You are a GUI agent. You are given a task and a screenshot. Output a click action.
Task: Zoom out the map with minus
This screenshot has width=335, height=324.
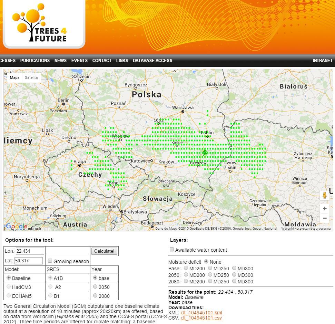(x=325, y=218)
